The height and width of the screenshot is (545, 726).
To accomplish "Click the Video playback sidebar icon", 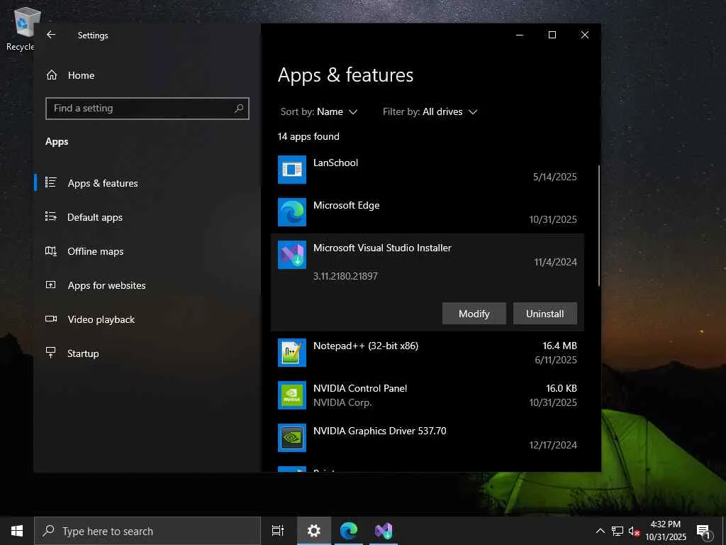I will (x=51, y=319).
